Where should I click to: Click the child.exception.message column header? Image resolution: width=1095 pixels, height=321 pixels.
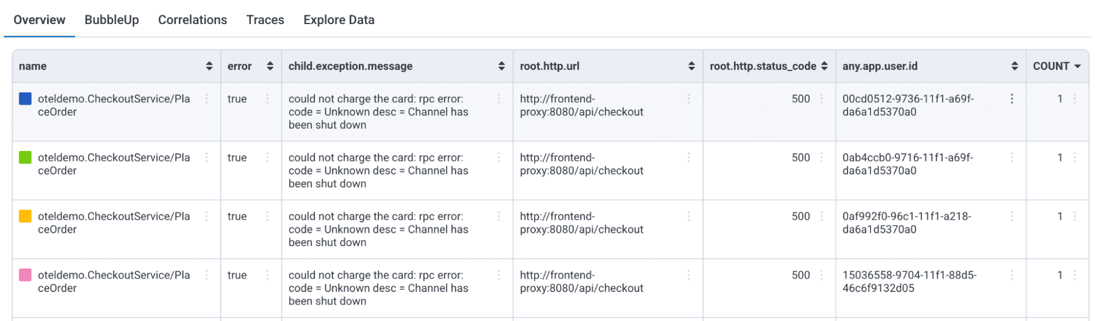click(x=351, y=66)
